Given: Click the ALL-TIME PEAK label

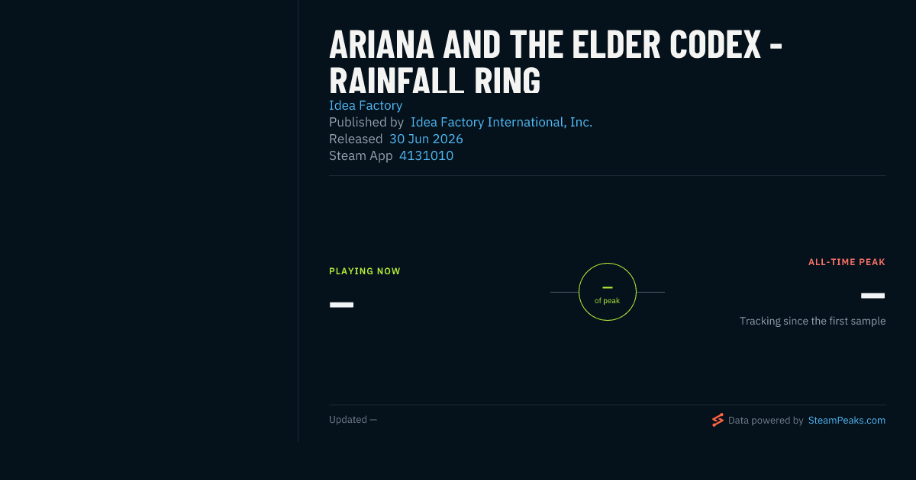Looking at the screenshot, I should [x=847, y=262].
